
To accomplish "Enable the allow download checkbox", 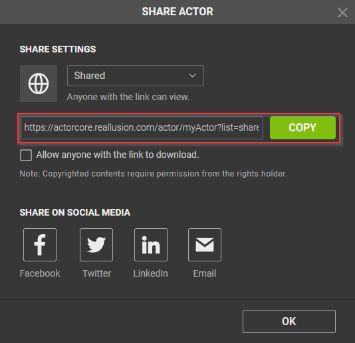I will [26, 155].
